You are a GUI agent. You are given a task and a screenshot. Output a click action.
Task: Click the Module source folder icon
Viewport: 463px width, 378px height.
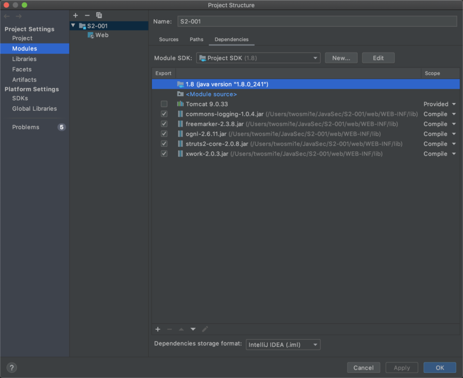tap(180, 94)
